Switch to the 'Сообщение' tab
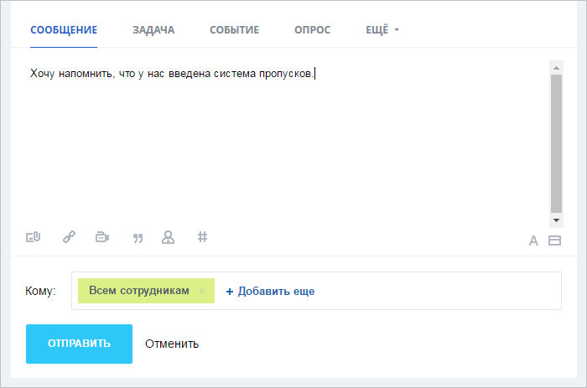587x388 pixels. (x=64, y=30)
